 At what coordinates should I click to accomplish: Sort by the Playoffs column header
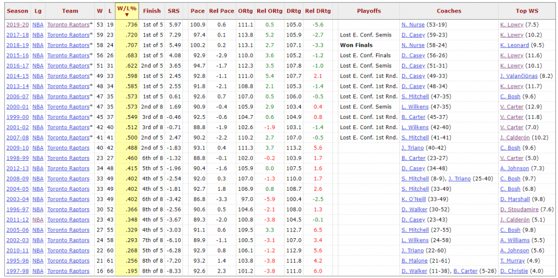[x=369, y=11]
